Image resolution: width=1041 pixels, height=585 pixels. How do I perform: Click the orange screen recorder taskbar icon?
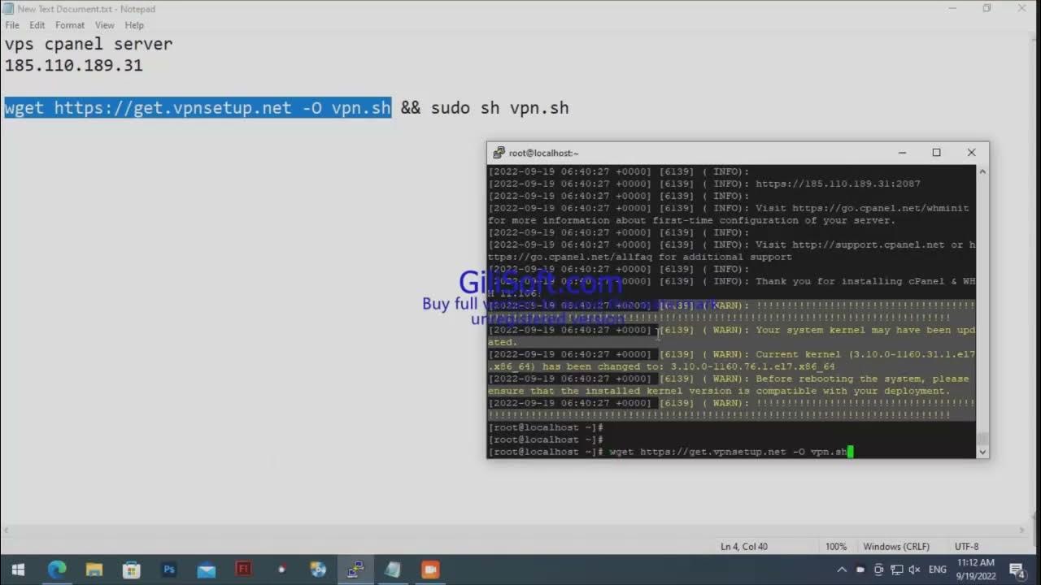point(430,570)
